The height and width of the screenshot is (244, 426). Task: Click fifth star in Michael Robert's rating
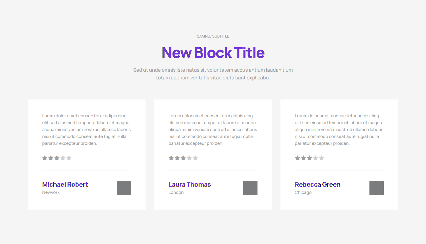(69, 158)
